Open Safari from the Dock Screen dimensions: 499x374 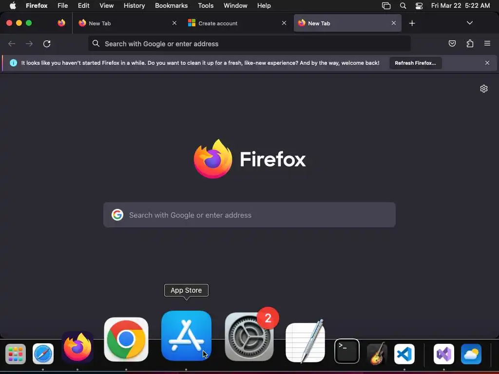[x=43, y=354]
